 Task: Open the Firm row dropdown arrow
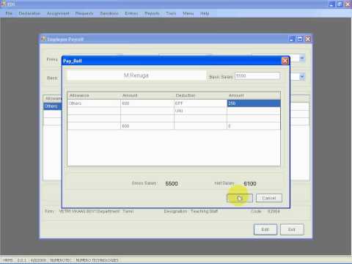[302, 58]
